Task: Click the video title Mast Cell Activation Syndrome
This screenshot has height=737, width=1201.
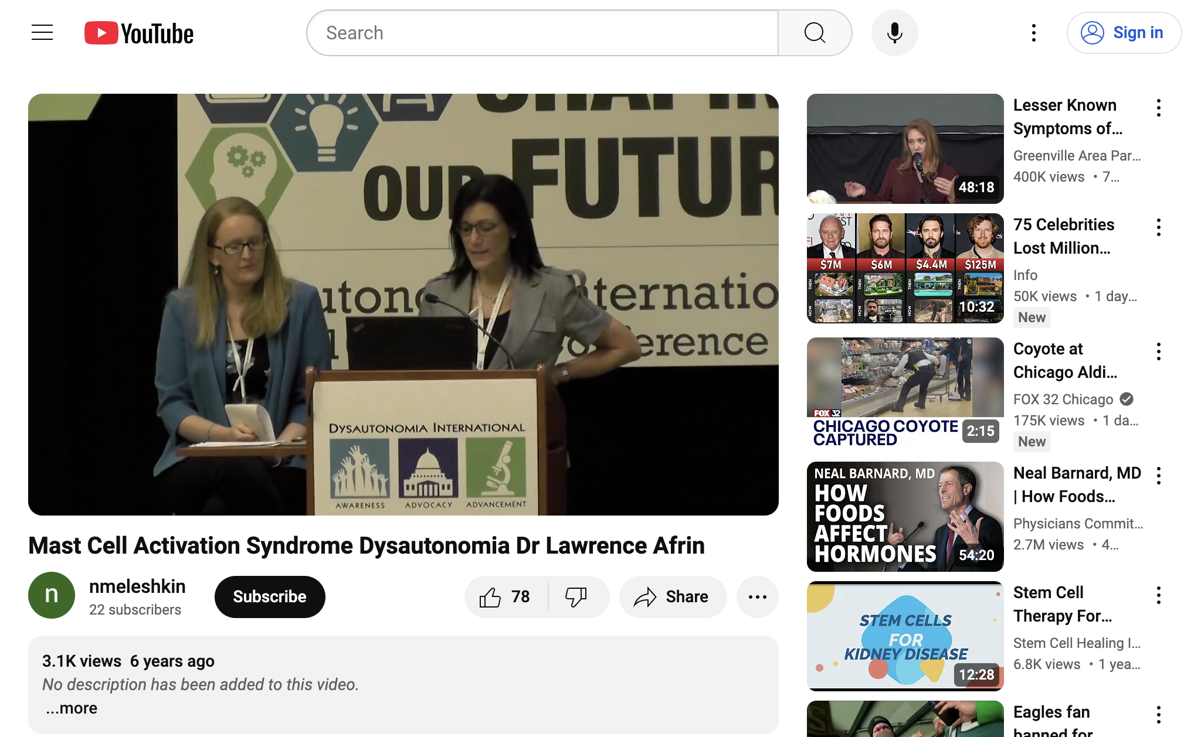Action: pyautogui.click(x=367, y=545)
